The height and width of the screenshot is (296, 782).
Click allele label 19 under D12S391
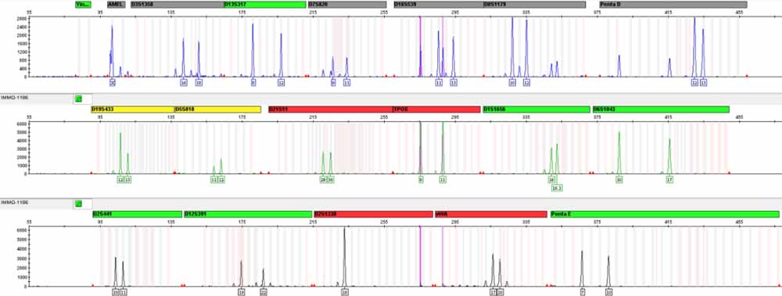coord(242,292)
